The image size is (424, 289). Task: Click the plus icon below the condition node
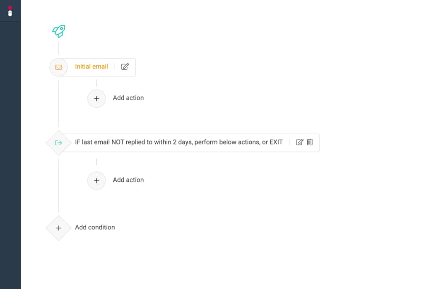[96, 180]
